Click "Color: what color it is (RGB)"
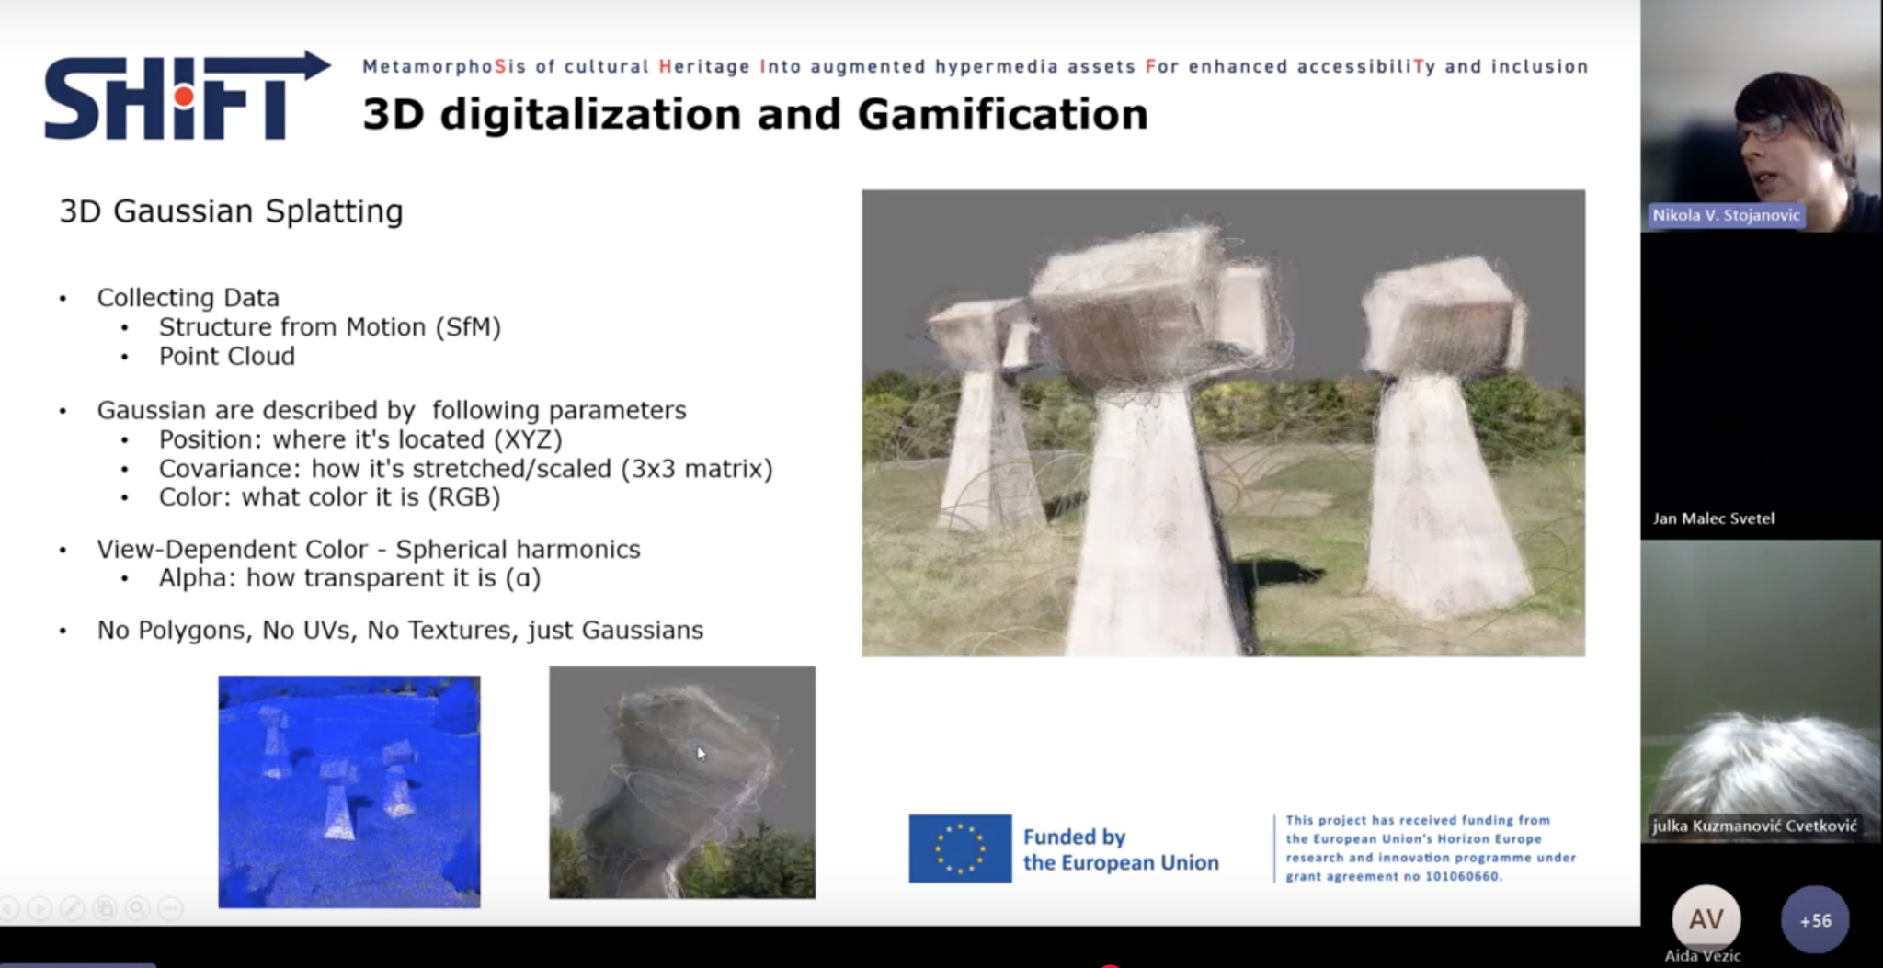The image size is (1883, 968). tap(329, 497)
